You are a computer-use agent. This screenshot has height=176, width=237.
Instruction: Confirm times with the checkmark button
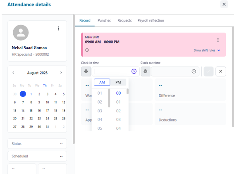[x=208, y=71]
